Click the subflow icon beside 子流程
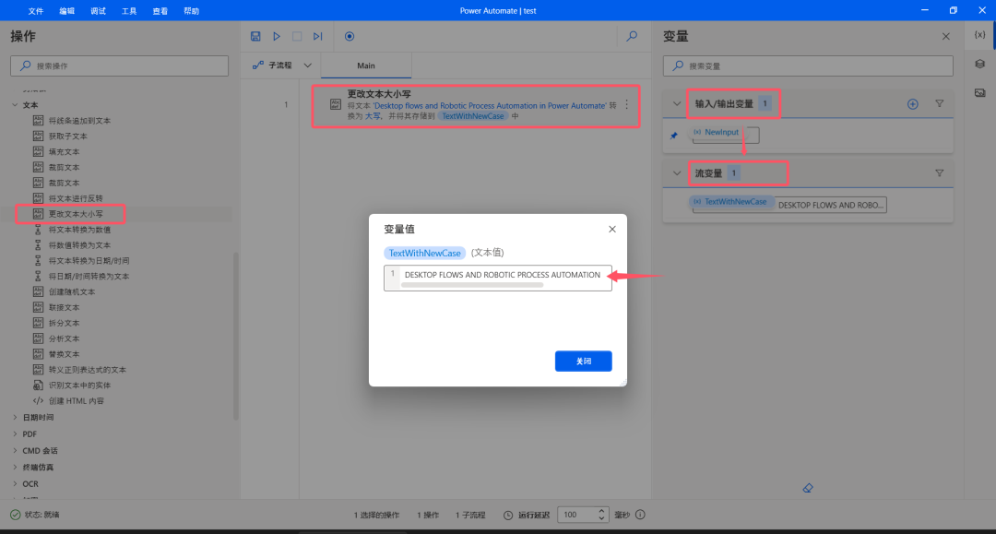This screenshot has width=996, height=534. pos(258,65)
